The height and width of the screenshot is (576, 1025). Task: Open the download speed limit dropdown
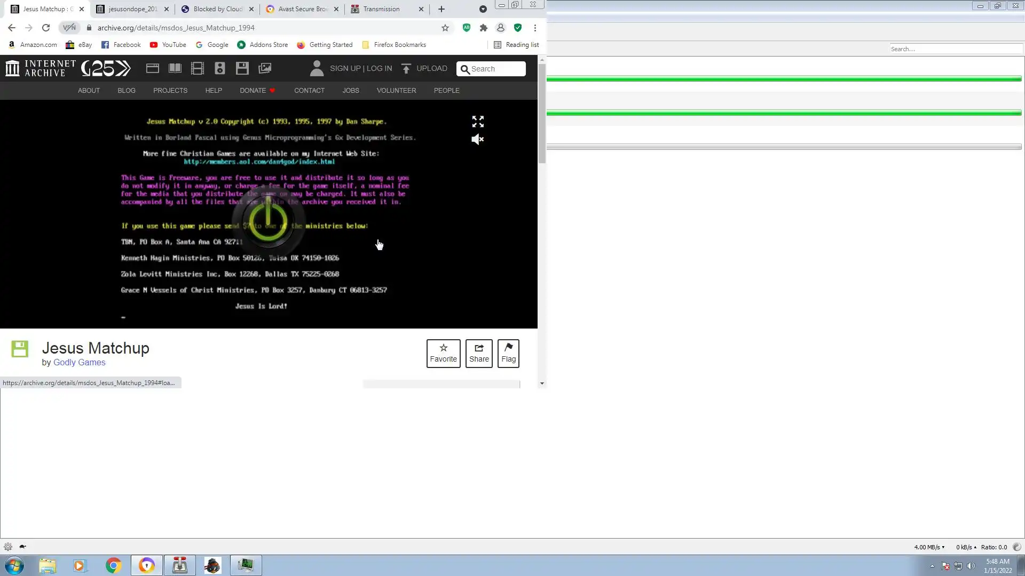click(929, 547)
